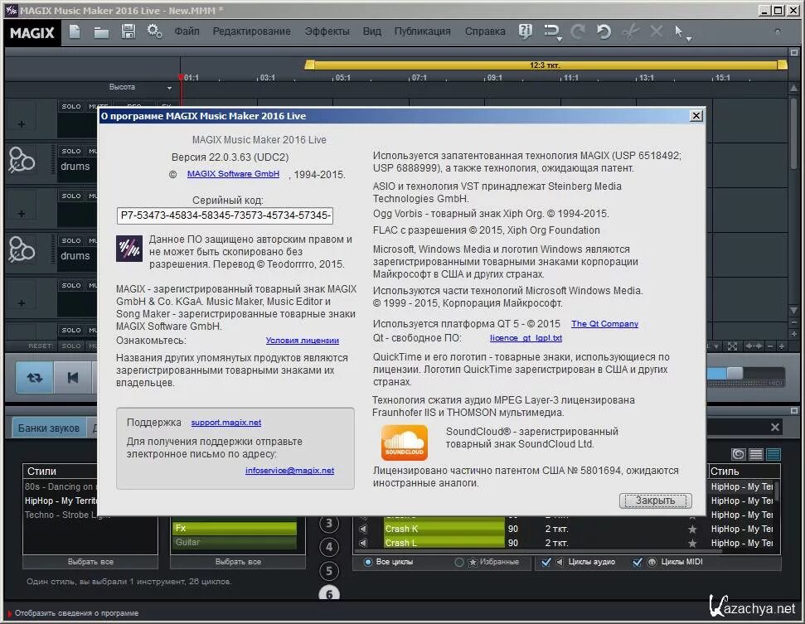805x624 pixels.
Task: Uncheck the 'Циклы MIDI' checkbox
Action: pyautogui.click(x=638, y=562)
